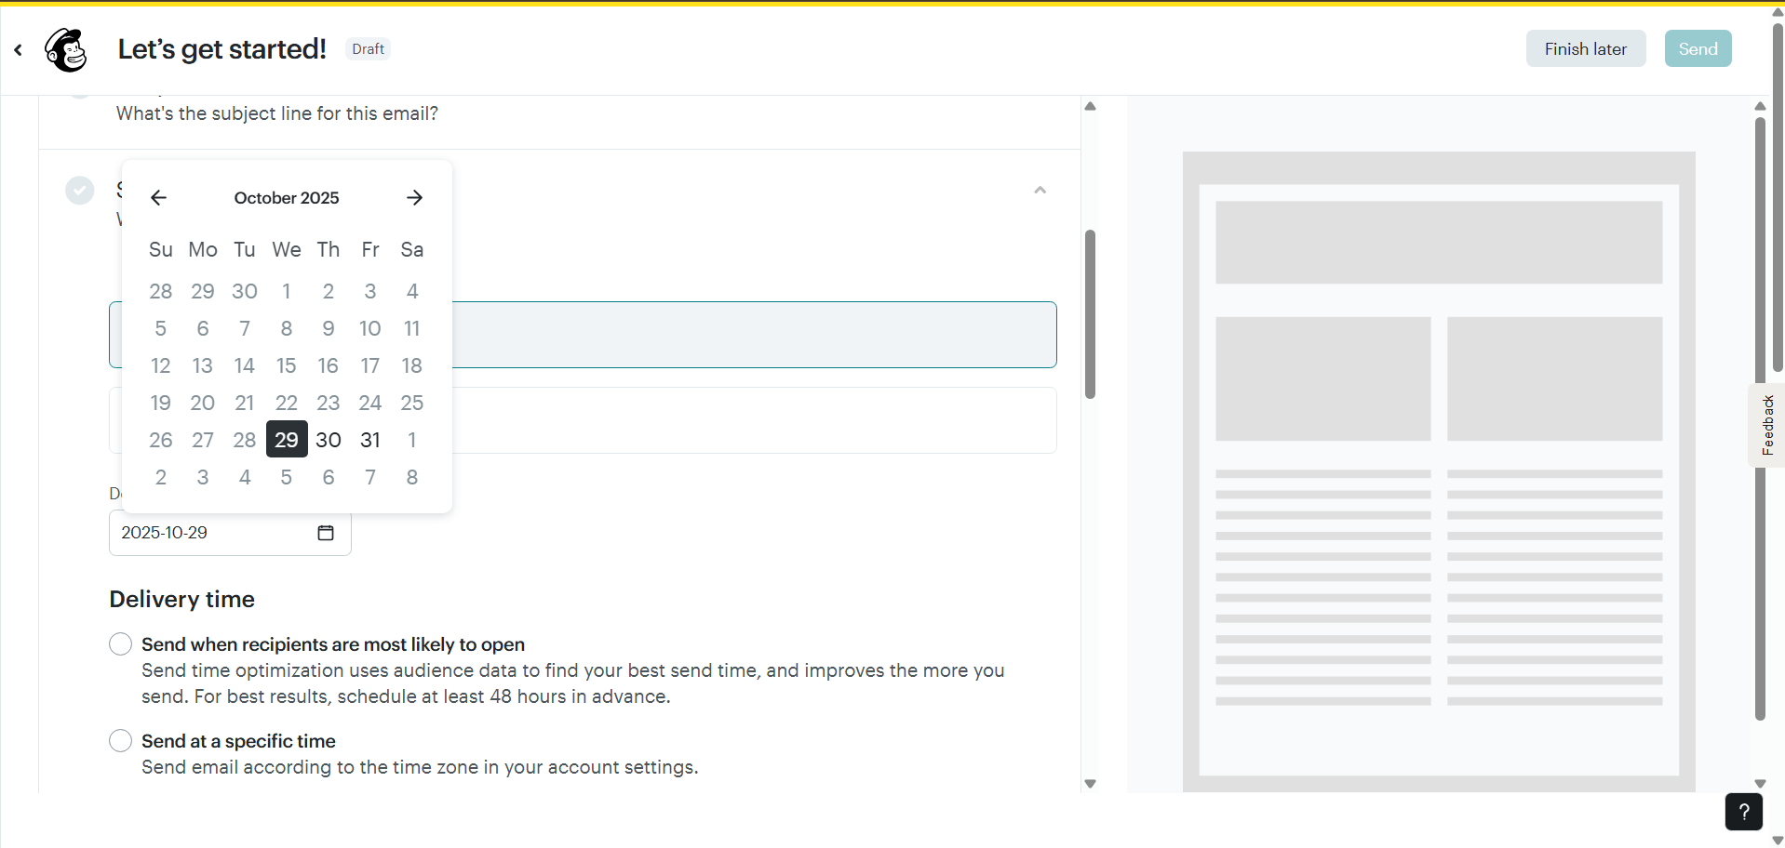Click the Mailchimp Freddie logo
This screenshot has width=1785, height=848.
coord(66,50)
